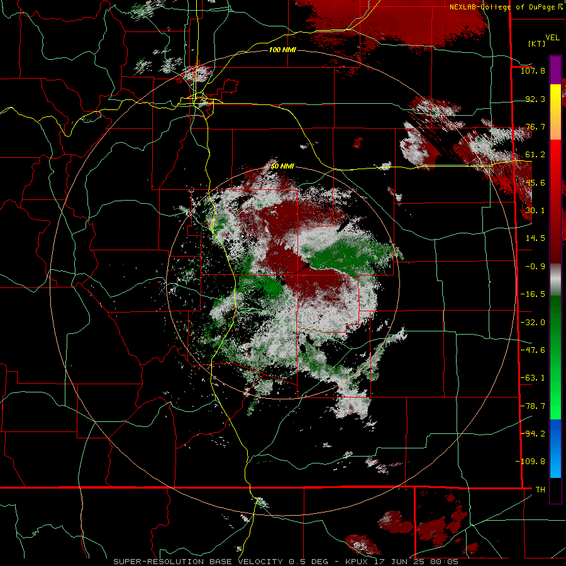Select the -94.2 legend value
This screenshot has width=566, height=566.
tap(533, 434)
